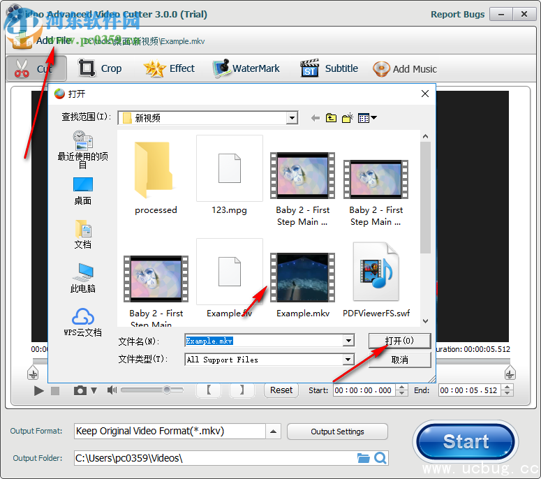Open WPS云文档 in sidebar
This screenshot has height=479, width=541.
point(83,323)
